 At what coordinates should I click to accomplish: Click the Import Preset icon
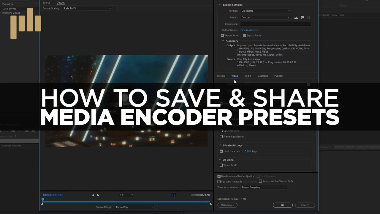[296, 17]
